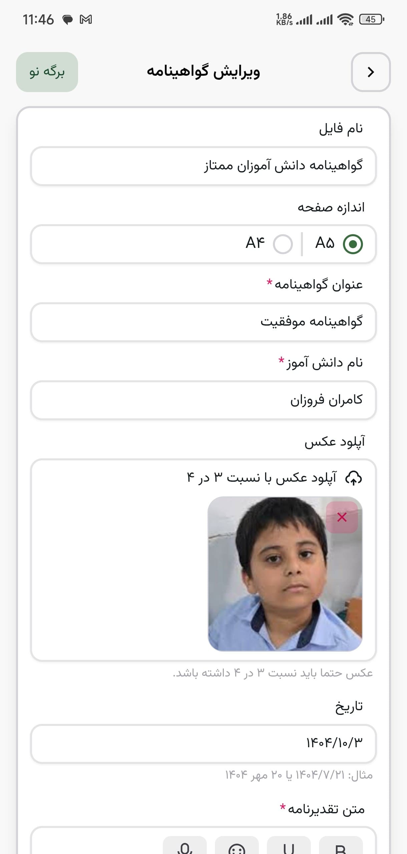Image resolution: width=407 pixels, height=854 pixels.
Task: Tap the uploaded student photo thumbnail
Action: [285, 574]
